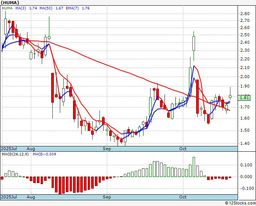Click the 2.80 price axis label
This screenshot has width=256, height=206.
click(x=245, y=14)
